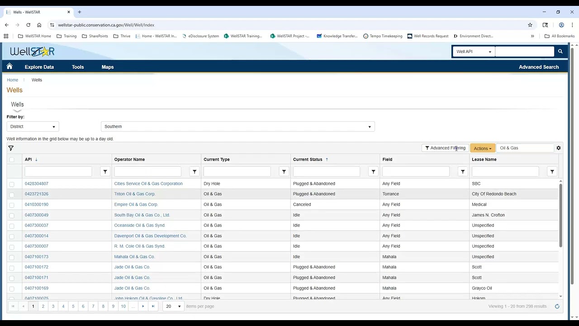This screenshot has width=579, height=326.
Task: Check row for API 0407300049
Action: pyautogui.click(x=12, y=215)
